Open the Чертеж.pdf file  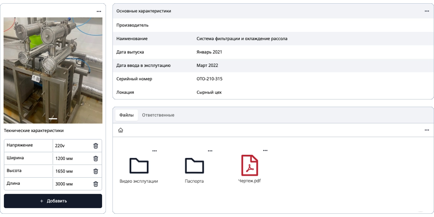[x=250, y=165]
